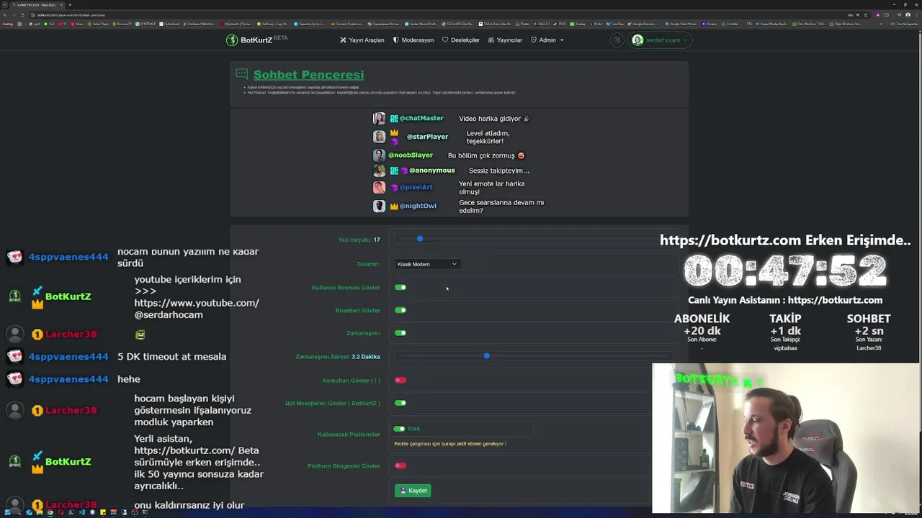Click the message 'Video harika gidiyor'

click(494, 119)
